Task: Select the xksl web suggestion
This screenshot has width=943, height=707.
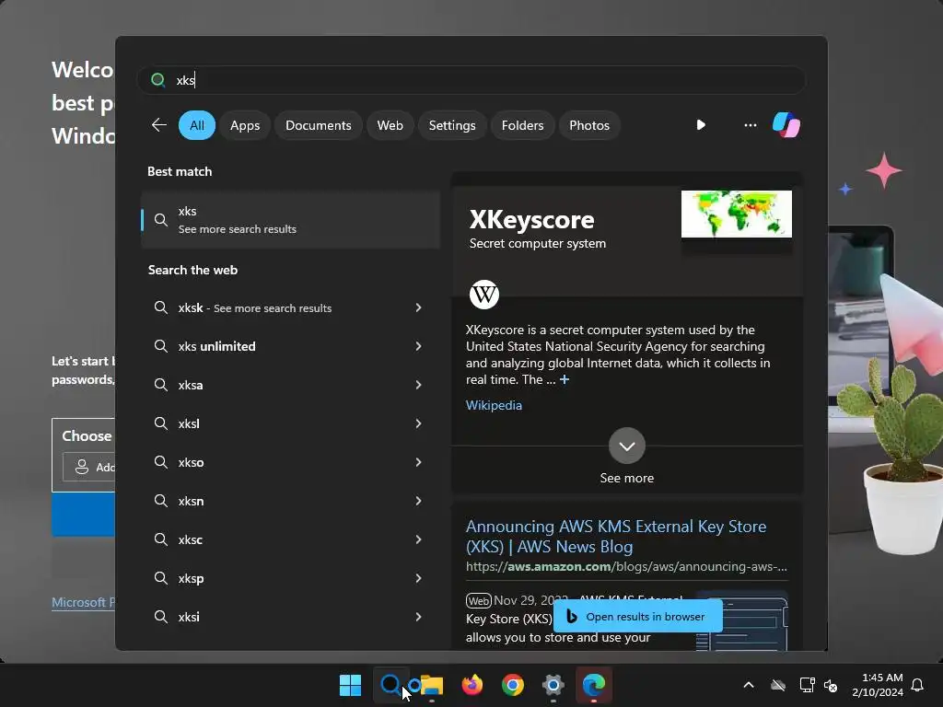Action: click(290, 423)
